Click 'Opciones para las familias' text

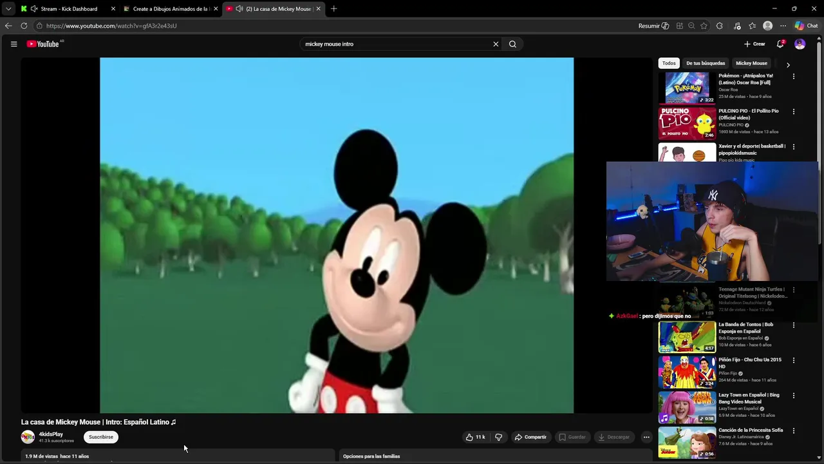pyautogui.click(x=371, y=456)
